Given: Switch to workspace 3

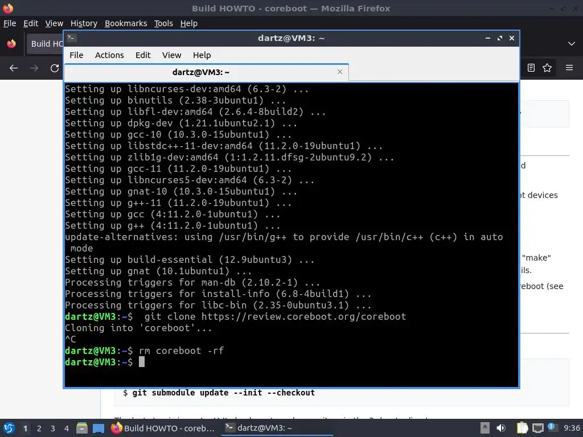Looking at the screenshot, I should tap(53, 428).
